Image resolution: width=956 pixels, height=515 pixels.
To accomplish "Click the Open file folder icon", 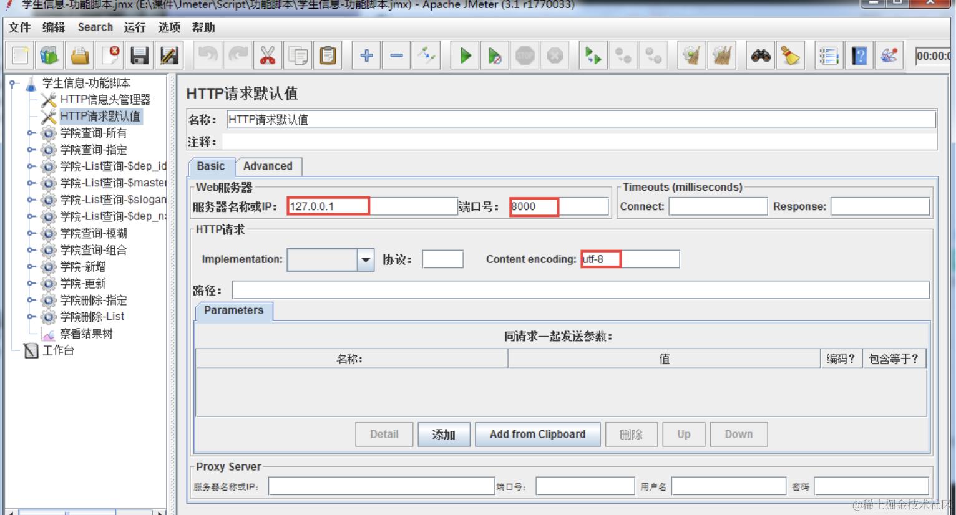I will point(80,55).
